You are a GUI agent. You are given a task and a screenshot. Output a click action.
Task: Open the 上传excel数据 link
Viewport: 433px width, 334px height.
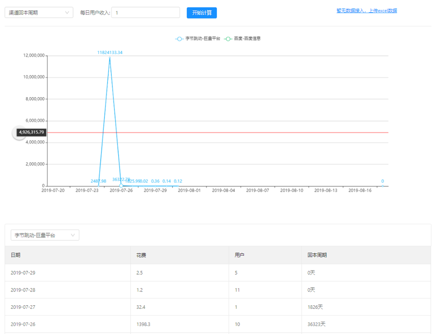[x=366, y=11]
